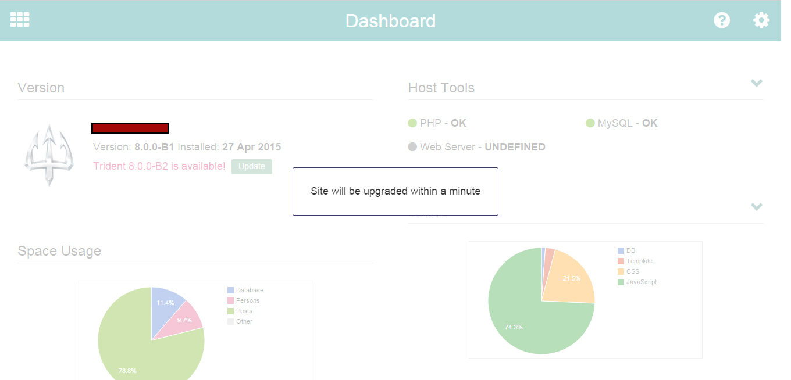
Task: Open settings with the gear icon
Action: [761, 20]
